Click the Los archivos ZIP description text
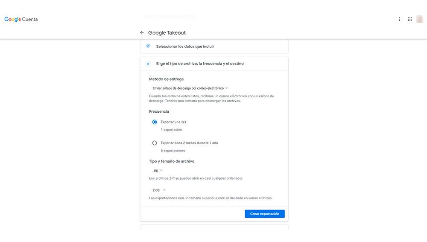 point(196,178)
